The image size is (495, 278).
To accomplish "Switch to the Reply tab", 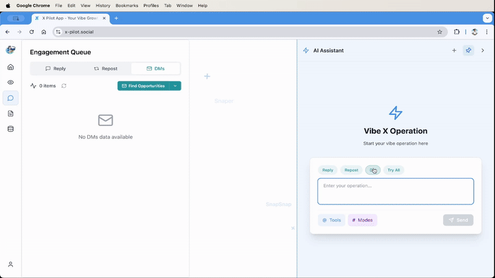I will (56, 69).
